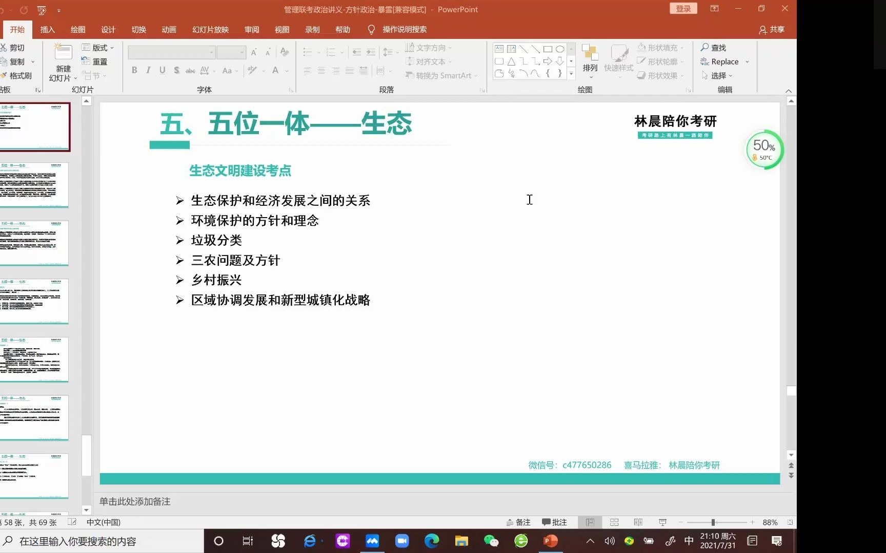Create a new slide with 新建幻灯片 icon
The height and width of the screenshot is (553, 886).
point(62,60)
